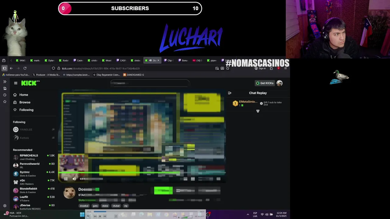Open the YANGLEE followed channel
The image size is (390, 219).
[34, 130]
